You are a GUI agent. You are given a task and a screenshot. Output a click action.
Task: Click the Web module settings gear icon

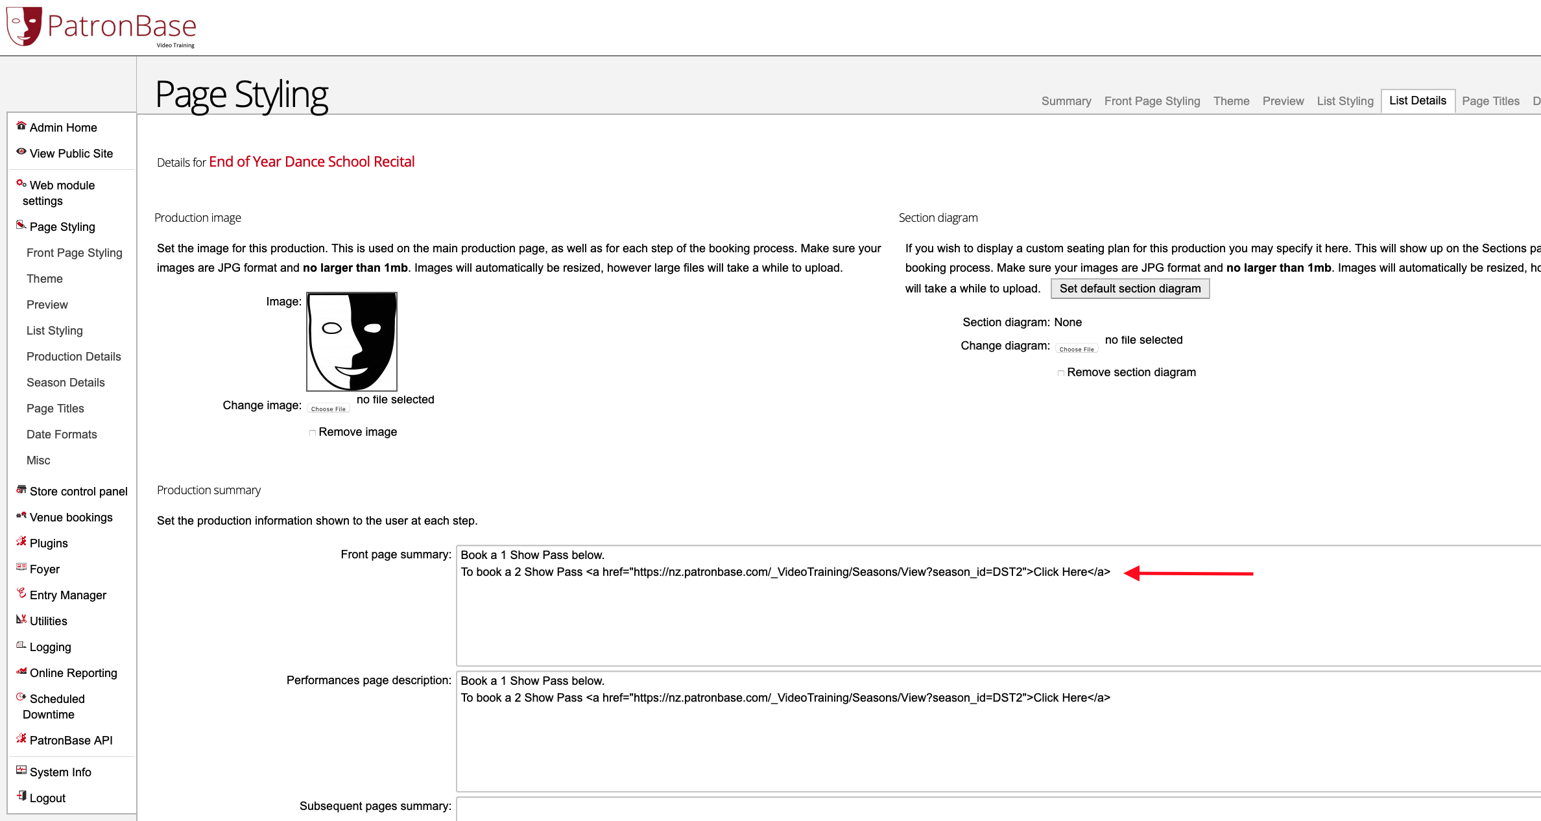point(21,184)
